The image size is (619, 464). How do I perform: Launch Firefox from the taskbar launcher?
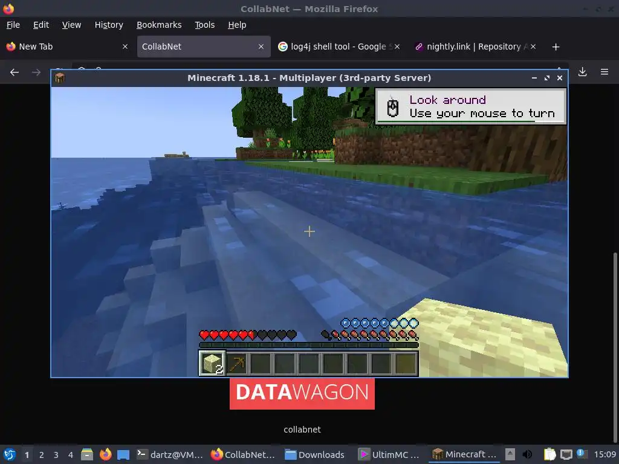coord(105,454)
